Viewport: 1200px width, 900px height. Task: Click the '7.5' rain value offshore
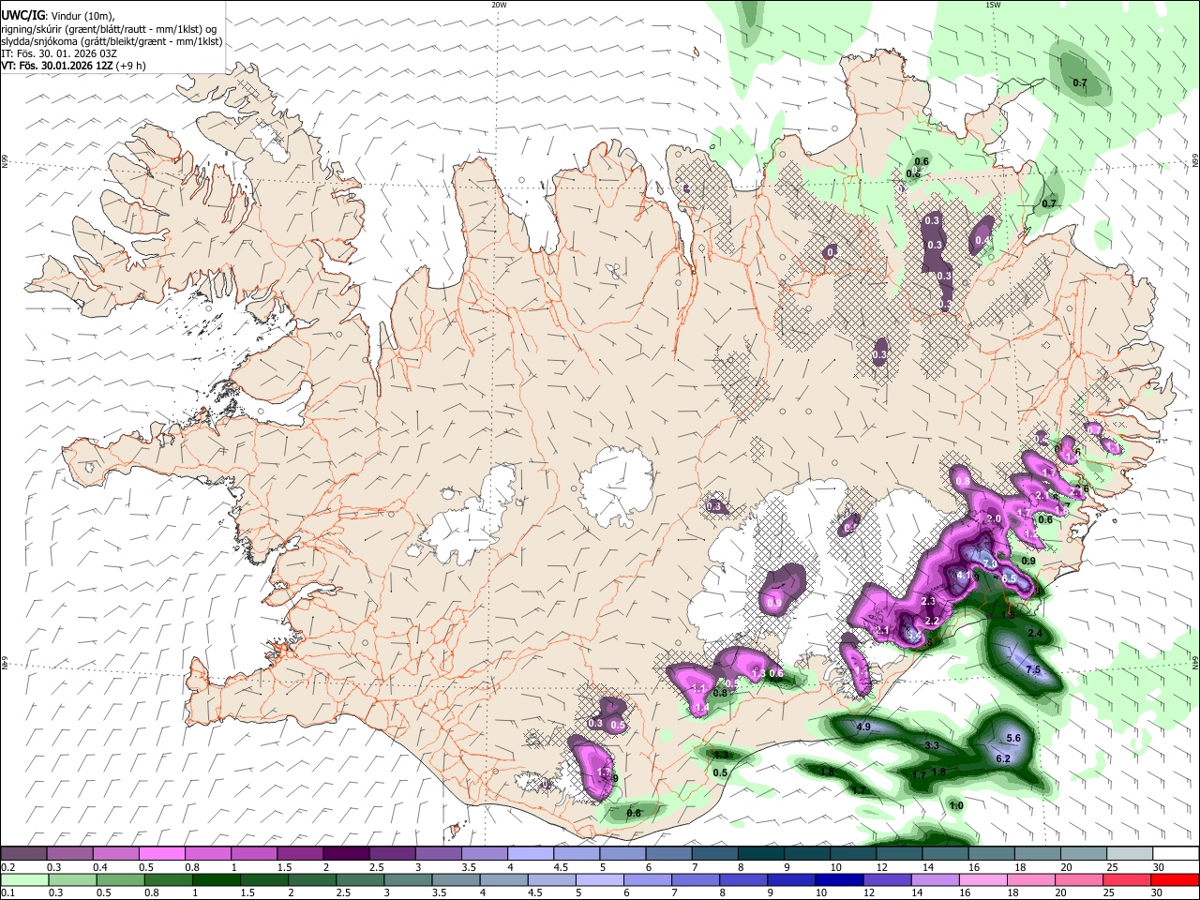coord(1033,669)
